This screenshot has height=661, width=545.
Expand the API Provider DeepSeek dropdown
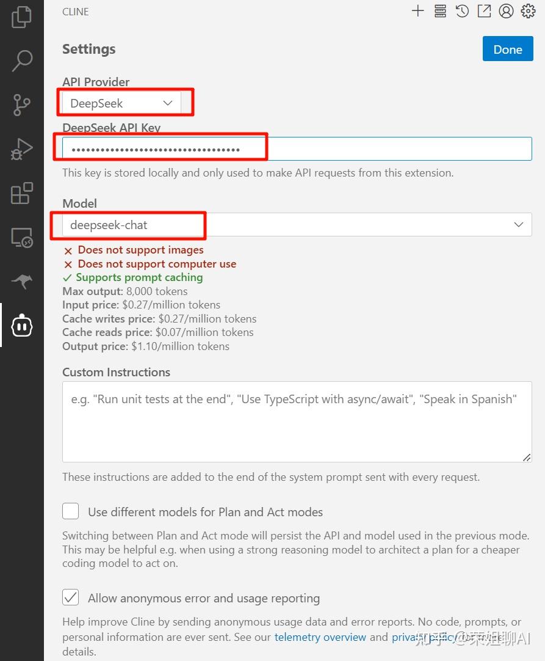[x=122, y=103]
